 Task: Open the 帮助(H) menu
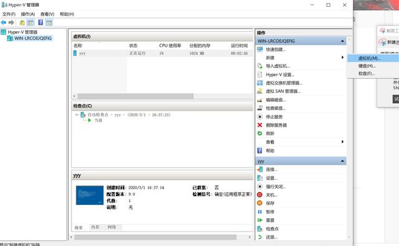coord(67,14)
